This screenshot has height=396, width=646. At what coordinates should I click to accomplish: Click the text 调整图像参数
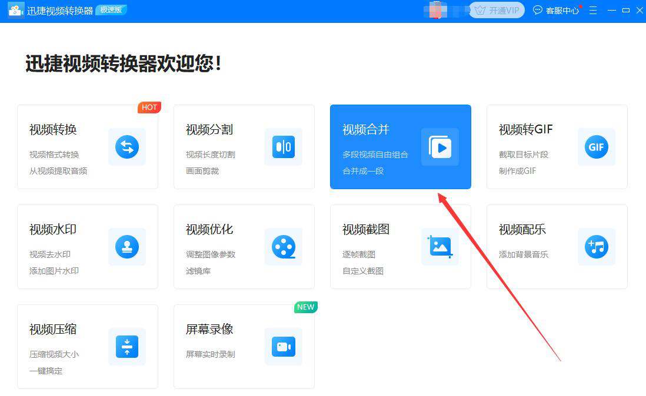[211, 254]
